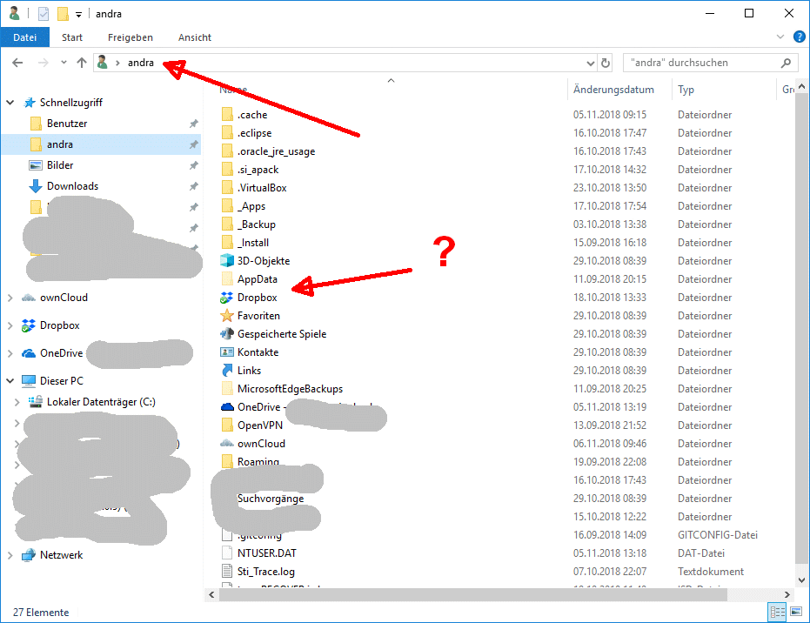Select the Links shortcut icon
Screen dimensions: 810x623
click(227, 371)
